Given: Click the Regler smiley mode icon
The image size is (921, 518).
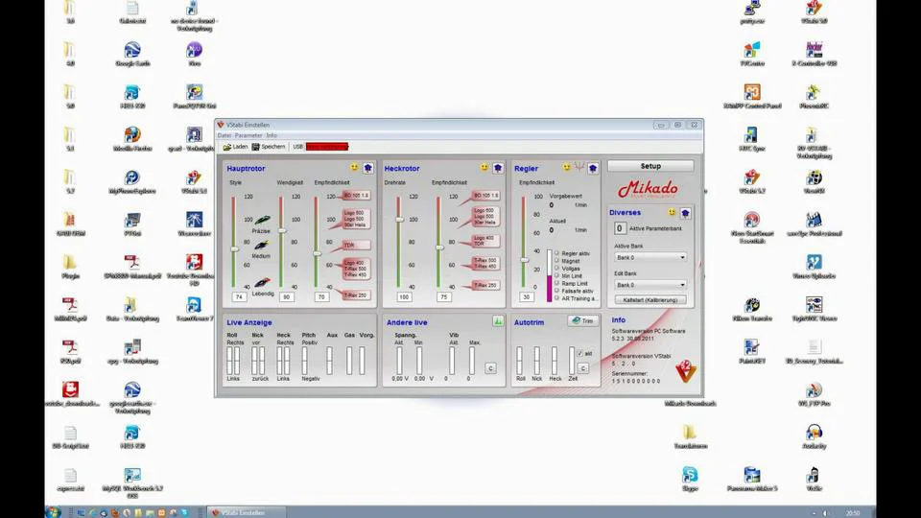Looking at the screenshot, I should [x=566, y=168].
